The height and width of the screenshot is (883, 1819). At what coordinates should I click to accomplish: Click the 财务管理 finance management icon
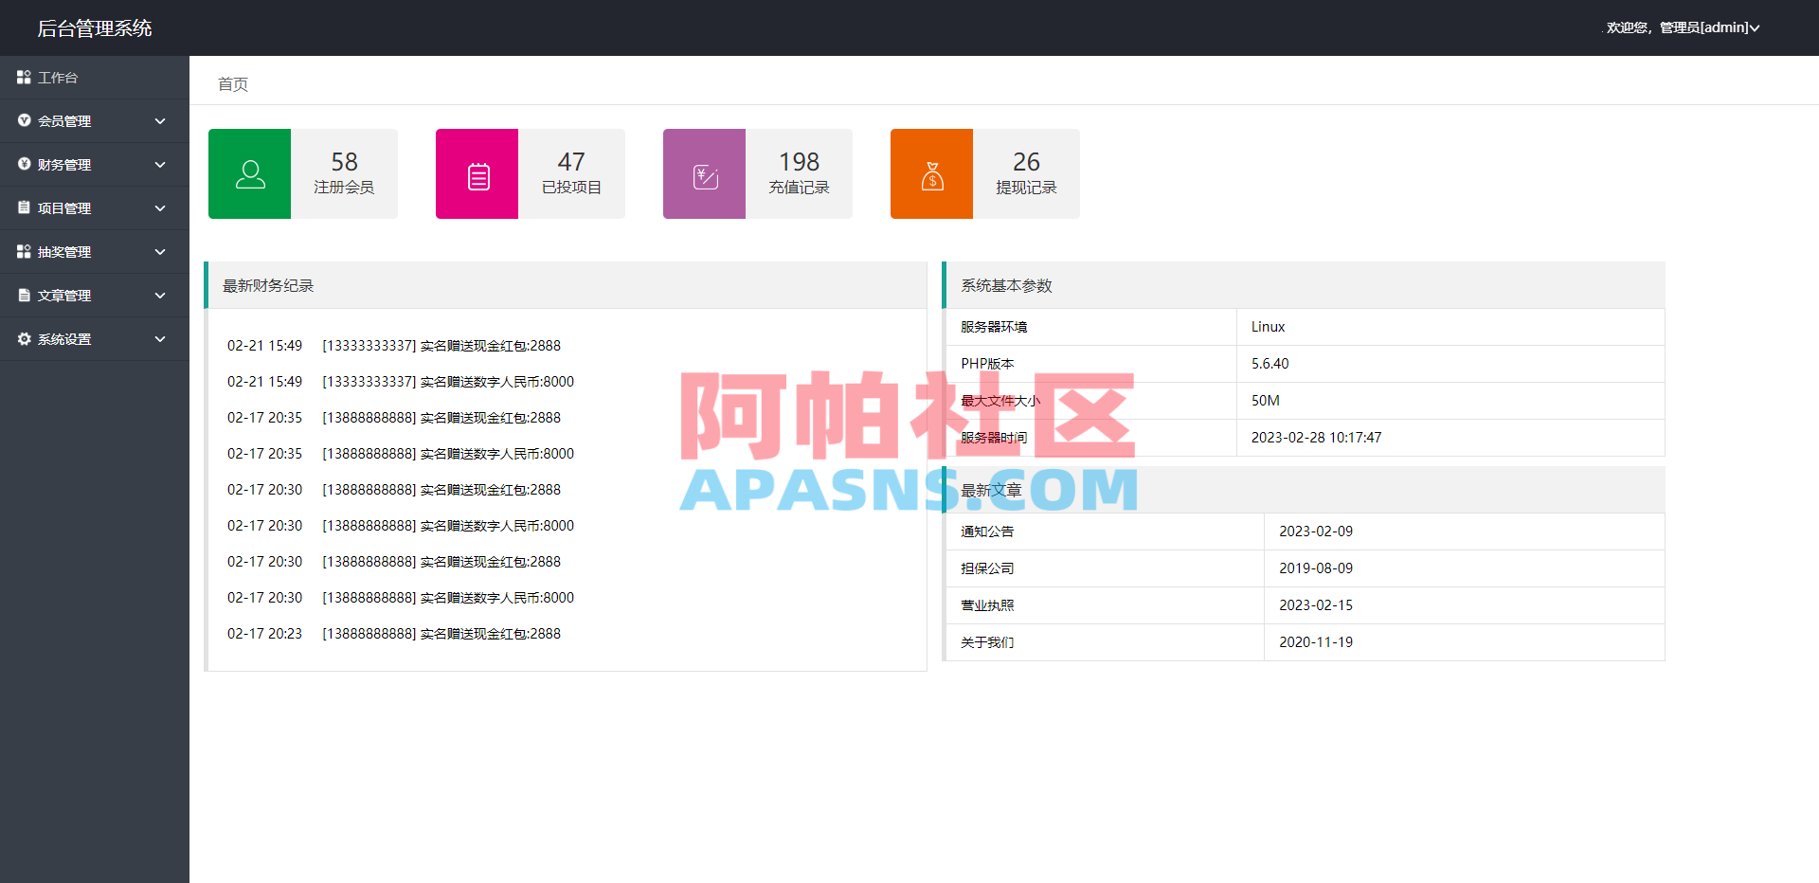click(x=24, y=164)
